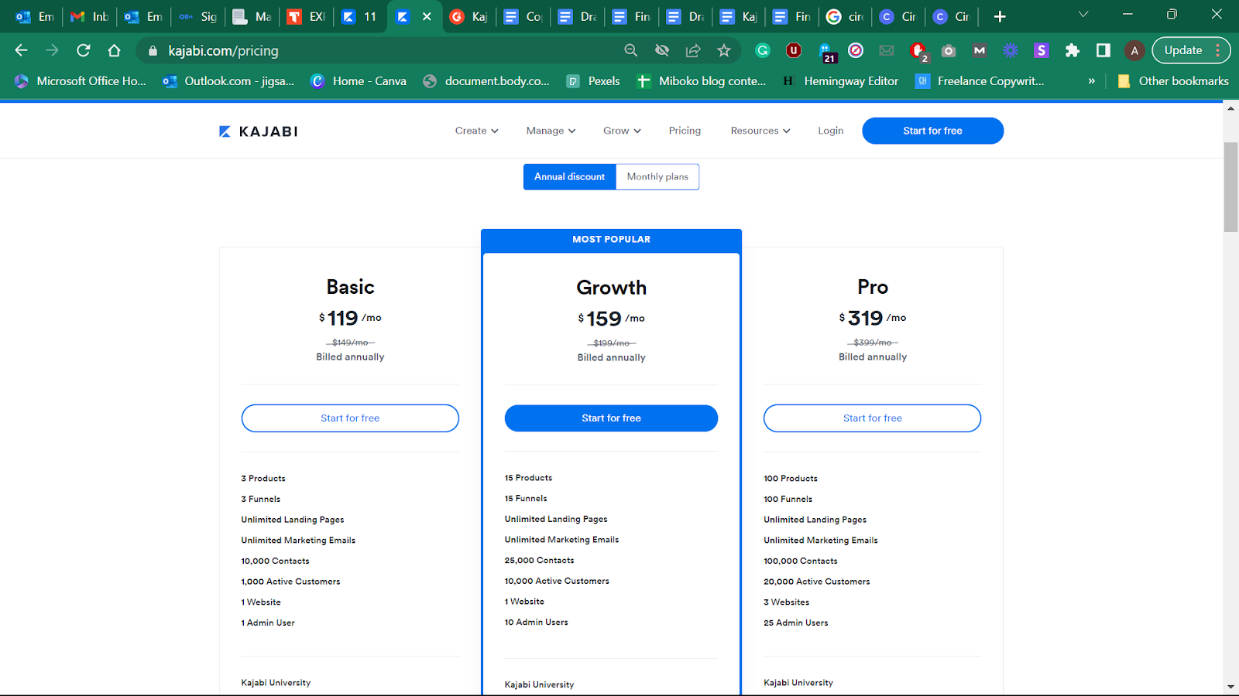The width and height of the screenshot is (1239, 696).
Task: Start the Growth plan for free
Action: click(611, 418)
